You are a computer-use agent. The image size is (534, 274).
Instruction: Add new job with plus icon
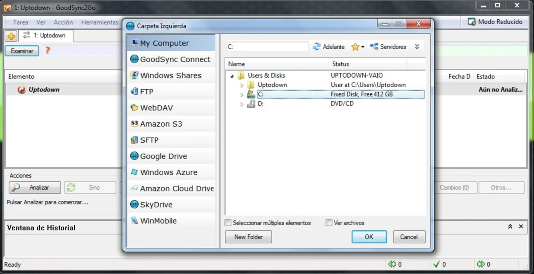tap(11, 36)
